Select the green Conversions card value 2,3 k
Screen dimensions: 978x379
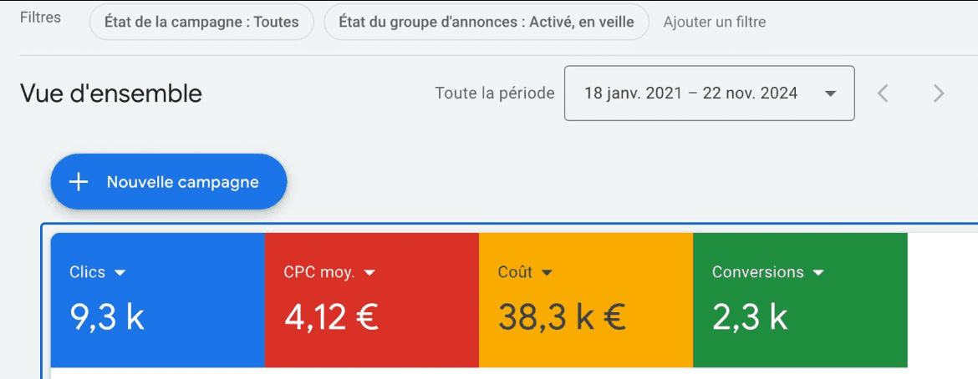point(749,316)
